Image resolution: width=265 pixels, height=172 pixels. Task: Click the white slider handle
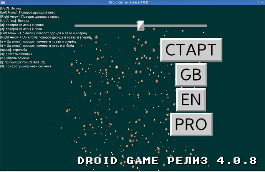click(x=141, y=26)
